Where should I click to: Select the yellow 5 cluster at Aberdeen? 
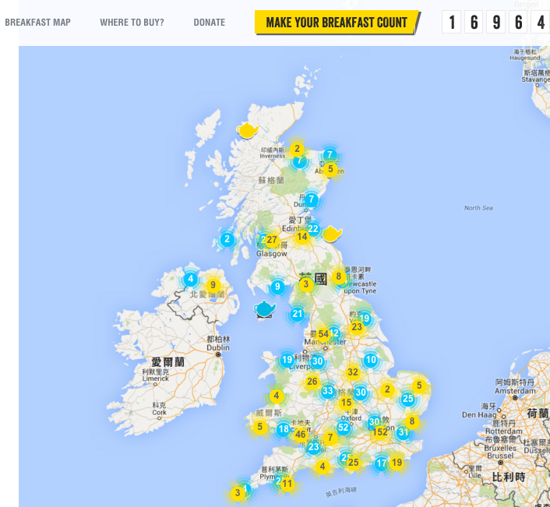[330, 169]
